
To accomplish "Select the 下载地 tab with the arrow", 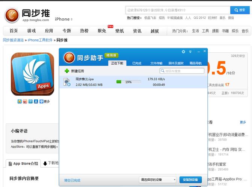I will click(x=51, y=163).
